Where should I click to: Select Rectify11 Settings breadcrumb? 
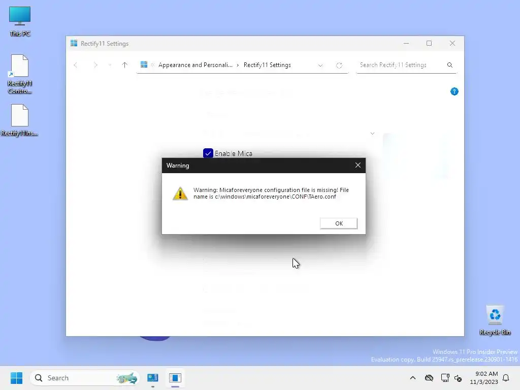click(267, 65)
